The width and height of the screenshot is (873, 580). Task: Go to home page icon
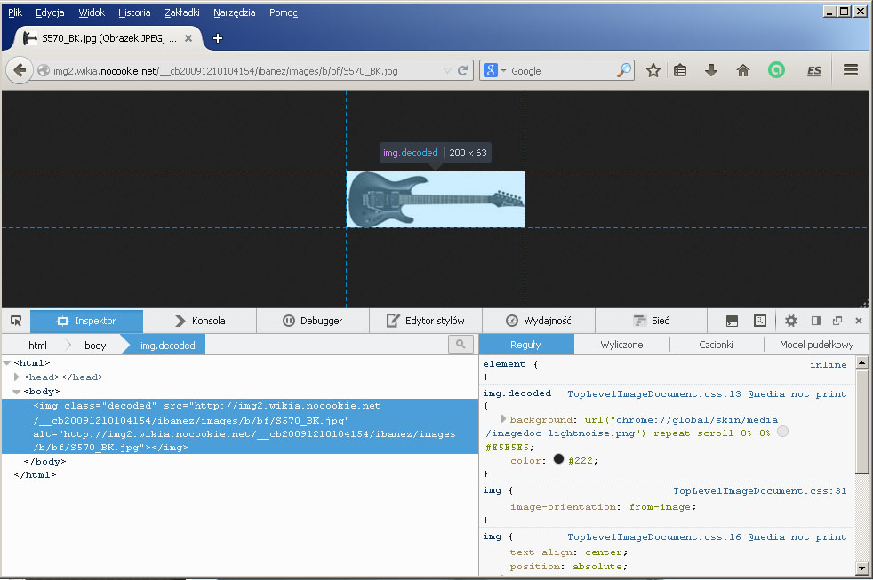743,71
